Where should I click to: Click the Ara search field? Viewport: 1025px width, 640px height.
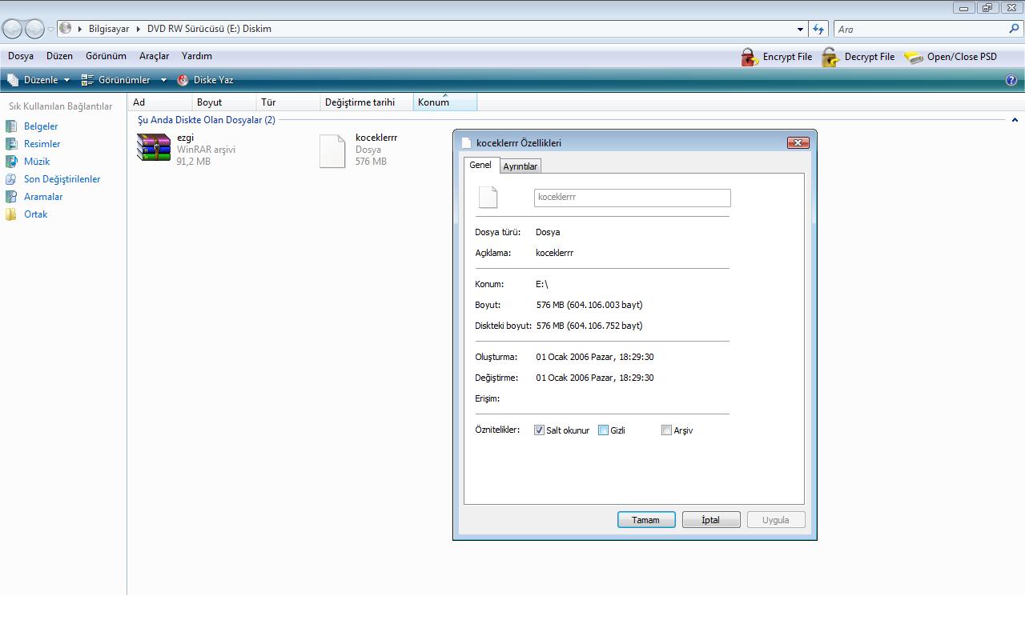pyautogui.click(x=921, y=30)
